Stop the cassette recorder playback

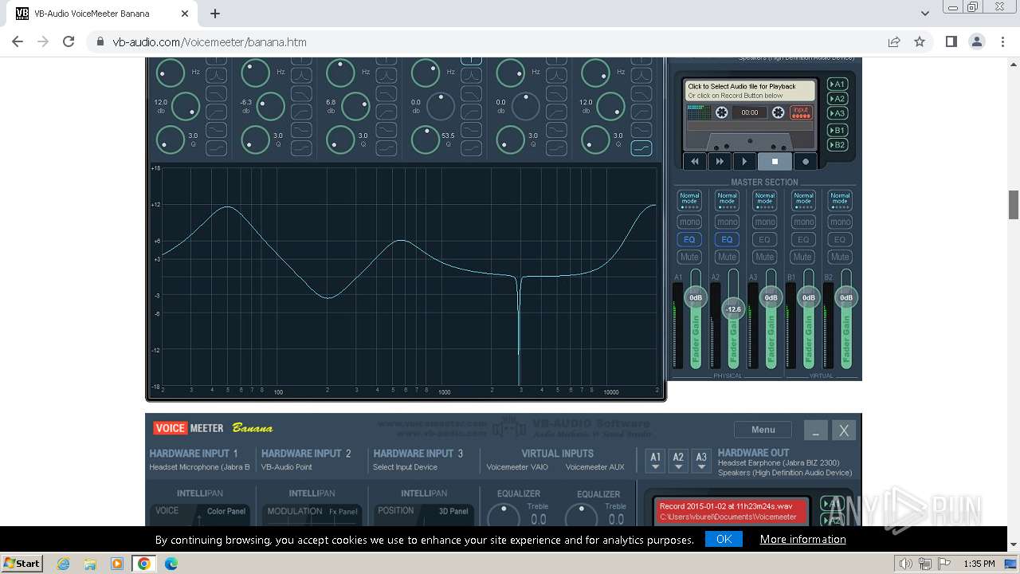coord(775,161)
